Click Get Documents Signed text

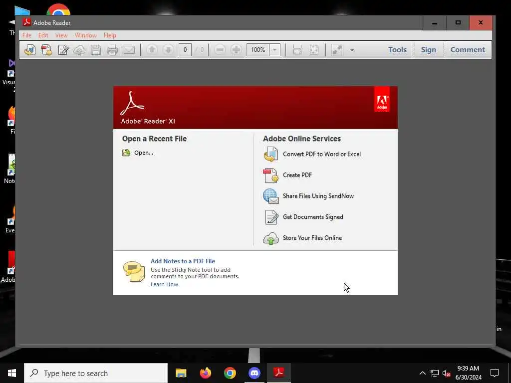coord(313,217)
